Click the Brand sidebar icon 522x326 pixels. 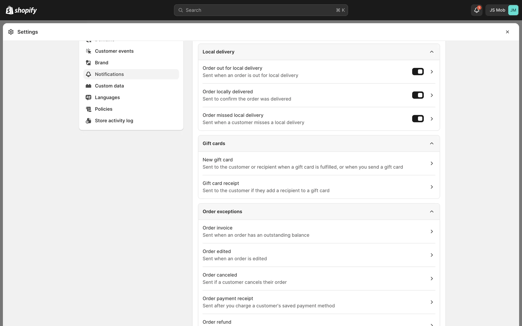[88, 63]
